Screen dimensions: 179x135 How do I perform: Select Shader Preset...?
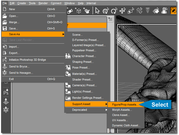click(87, 79)
